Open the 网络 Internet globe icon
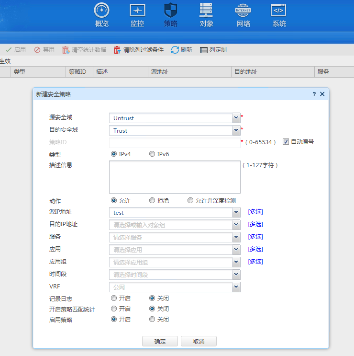The height and width of the screenshot is (356, 354). click(x=243, y=10)
